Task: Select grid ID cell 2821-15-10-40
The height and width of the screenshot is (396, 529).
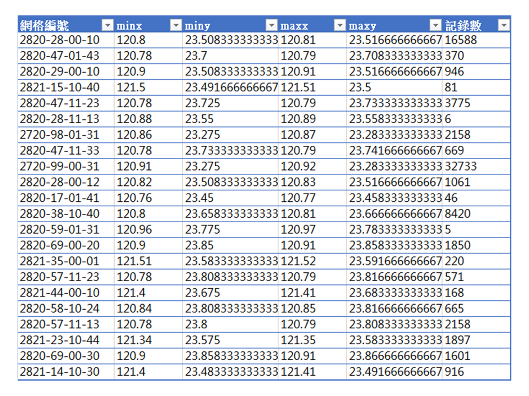Action: [x=60, y=87]
